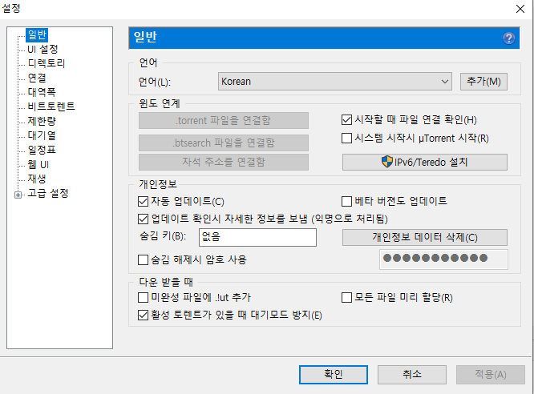Enable 숨김 해제시 암호 사용 checkbox

[143, 260]
